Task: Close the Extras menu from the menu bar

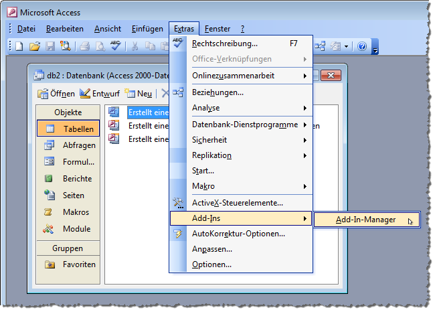Action: (184, 29)
